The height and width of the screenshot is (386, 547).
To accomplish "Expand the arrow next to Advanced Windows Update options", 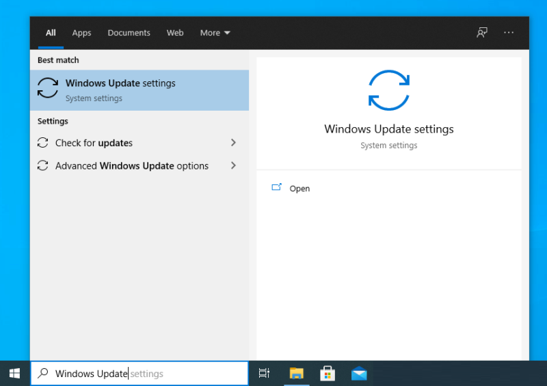I will [233, 165].
